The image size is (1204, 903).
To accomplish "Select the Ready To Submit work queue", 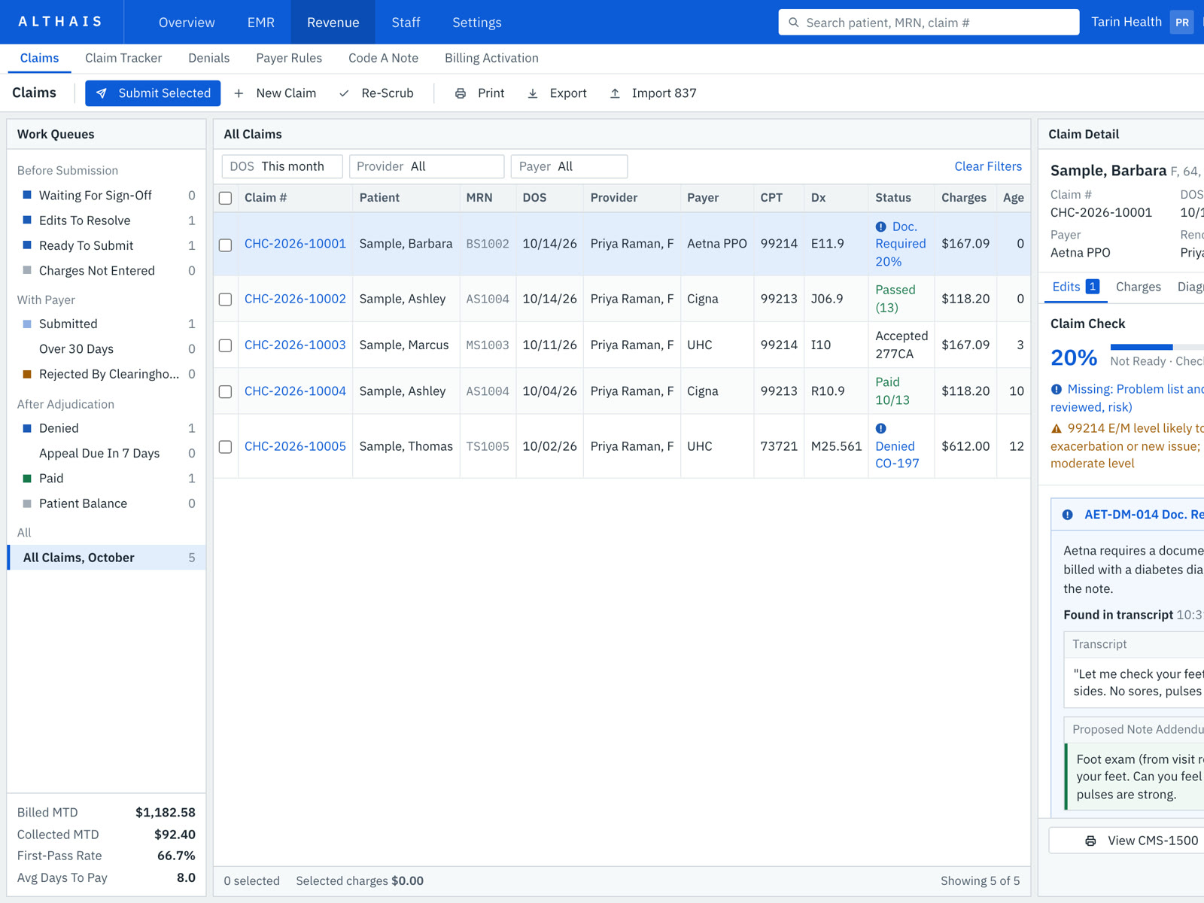I will [106, 245].
